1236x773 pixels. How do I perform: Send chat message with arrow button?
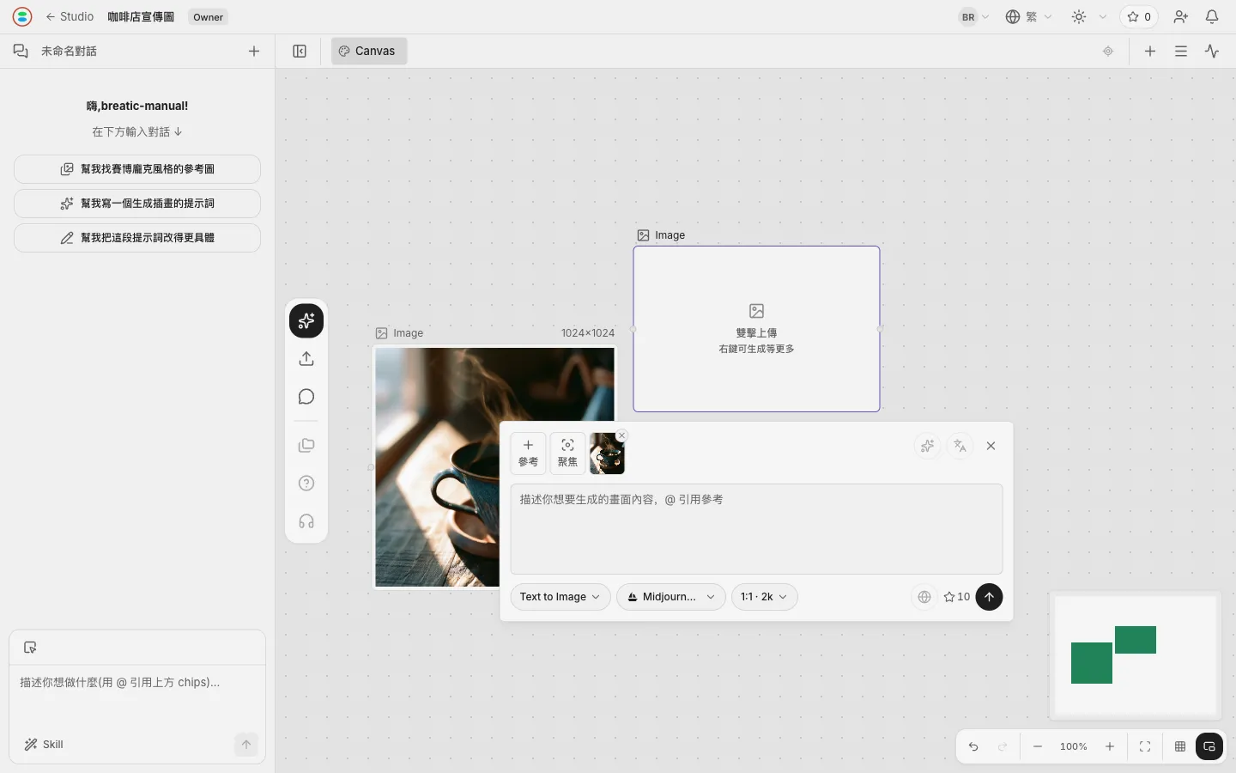point(246,745)
